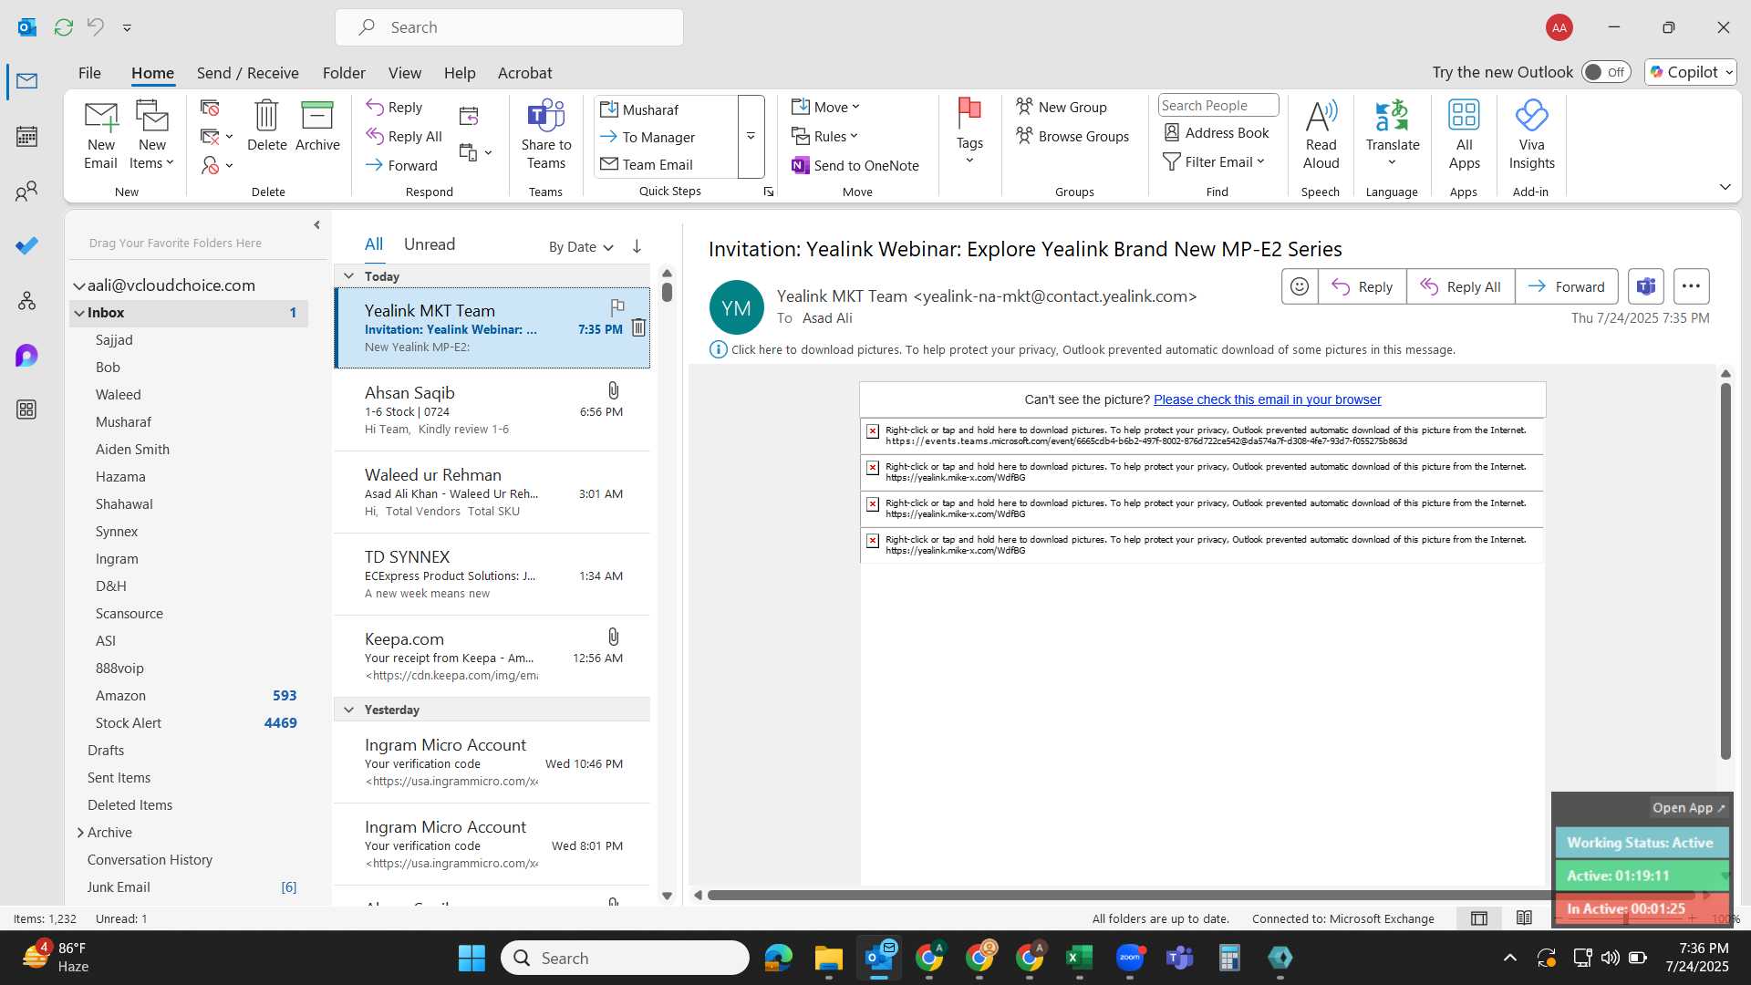Viewport: 1751px width, 985px height.
Task: Open more actions ellipsis in reading pane
Action: (x=1691, y=286)
